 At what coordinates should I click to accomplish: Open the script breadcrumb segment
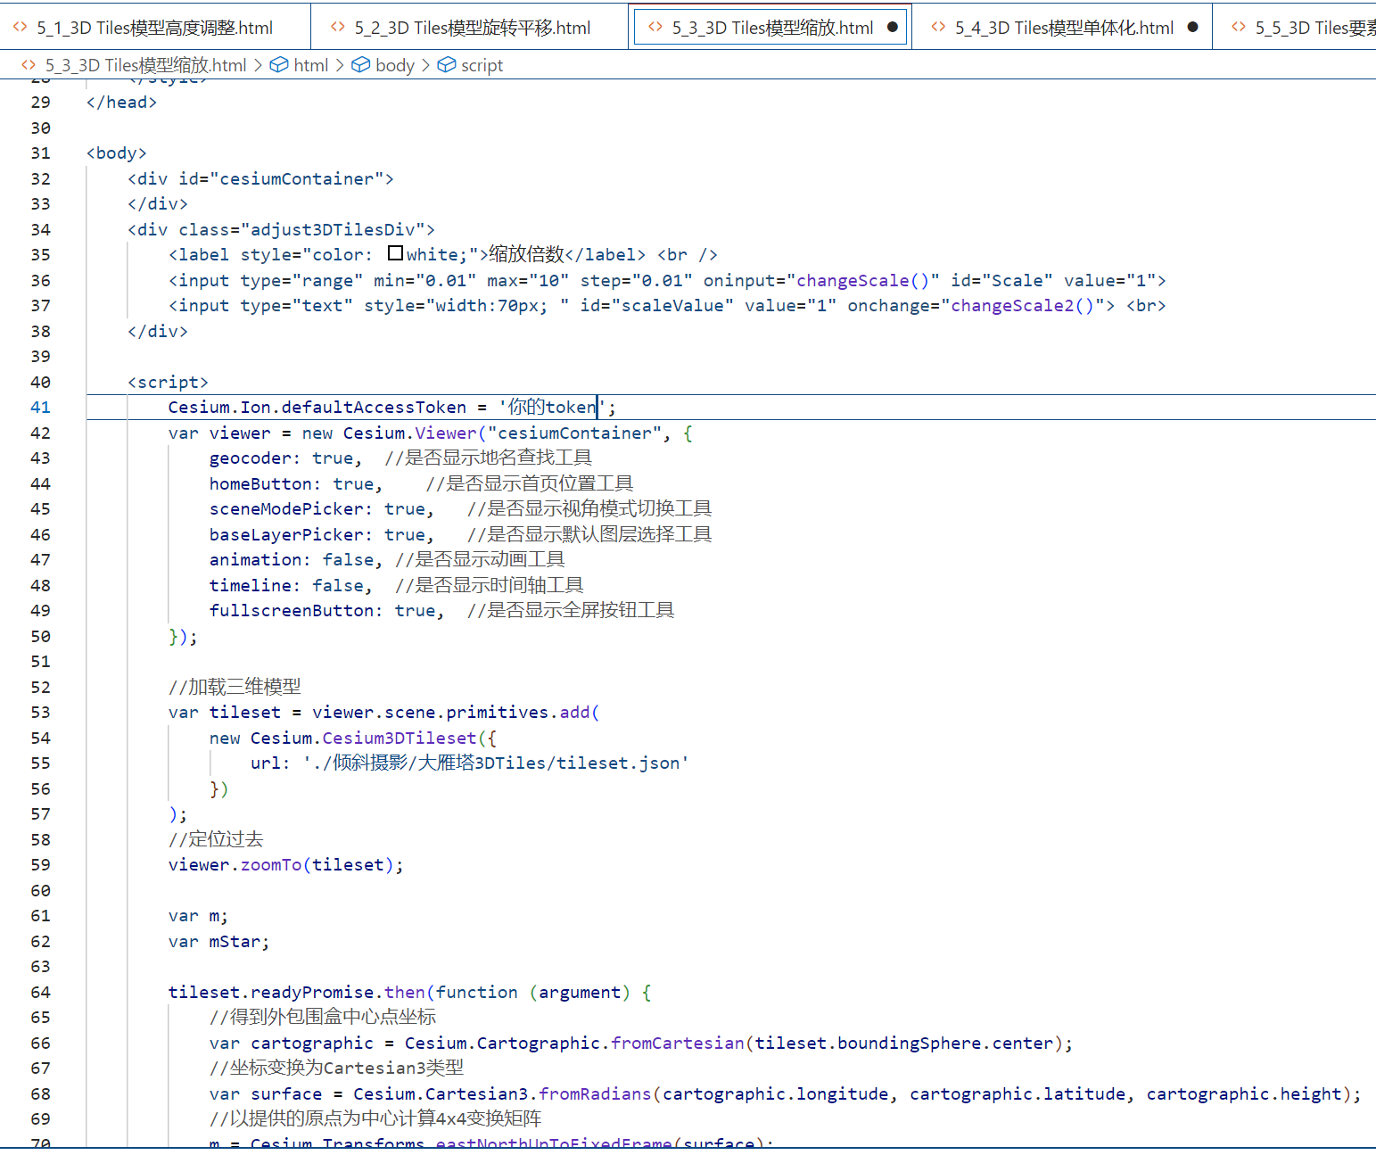pos(482,65)
